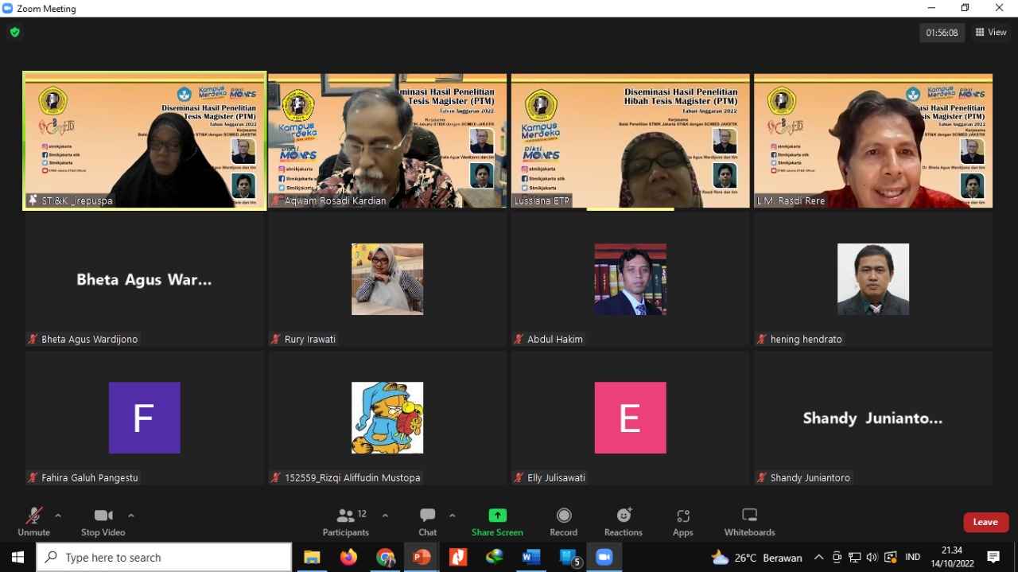Screen dimensions: 1018x572
Task: Click the large 'Shandy Junianto...' name
Action: click(x=873, y=418)
